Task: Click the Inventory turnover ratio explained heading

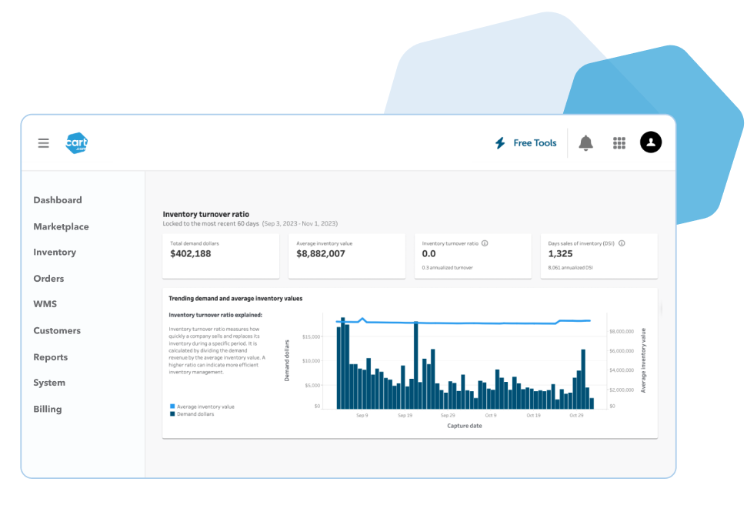Action: coord(215,315)
